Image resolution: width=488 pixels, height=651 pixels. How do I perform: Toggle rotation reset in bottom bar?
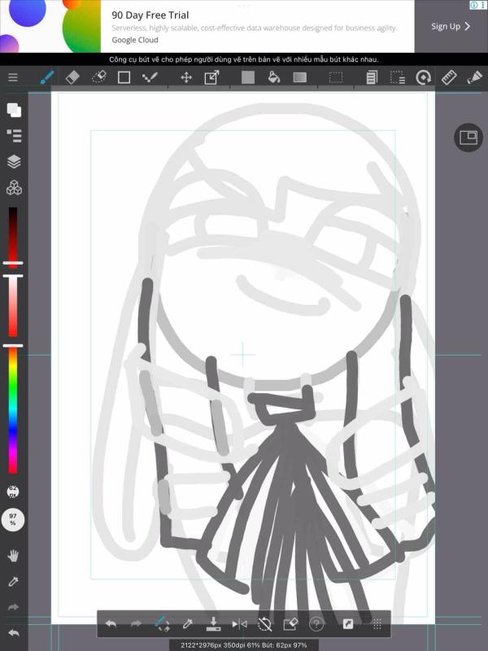click(x=264, y=624)
